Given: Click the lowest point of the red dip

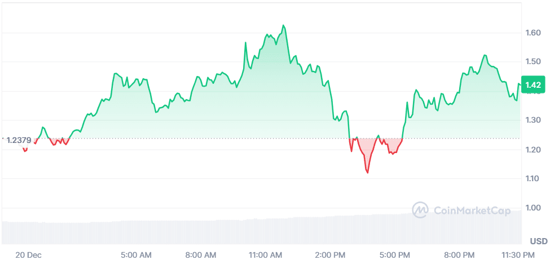Looking at the screenshot, I should pyautogui.click(x=368, y=173).
